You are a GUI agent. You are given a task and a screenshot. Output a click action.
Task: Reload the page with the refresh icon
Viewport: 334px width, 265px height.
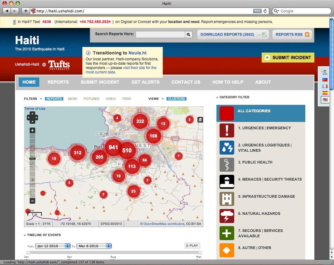click(265, 11)
